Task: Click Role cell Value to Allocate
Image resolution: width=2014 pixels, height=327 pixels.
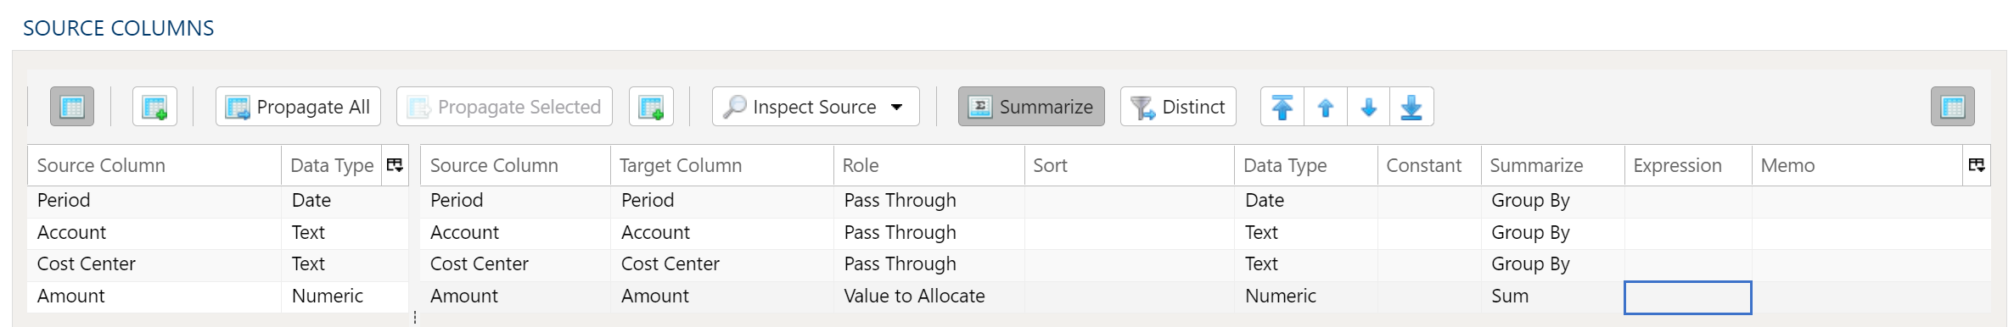Action: click(928, 297)
